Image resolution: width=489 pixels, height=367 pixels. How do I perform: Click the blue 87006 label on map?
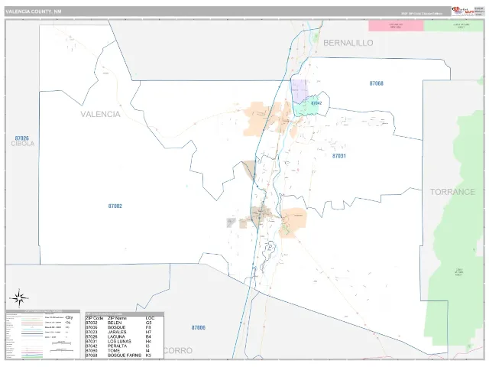[x=199, y=327]
